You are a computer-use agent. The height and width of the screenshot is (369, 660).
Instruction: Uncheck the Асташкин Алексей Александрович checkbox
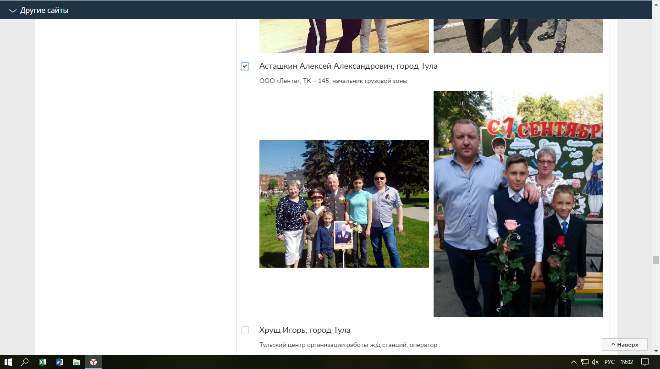[x=245, y=66]
